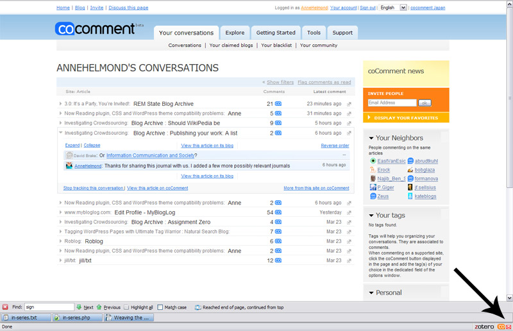This screenshot has width=513, height=331.
Task: Click Reverse order link
Action: [x=335, y=146]
